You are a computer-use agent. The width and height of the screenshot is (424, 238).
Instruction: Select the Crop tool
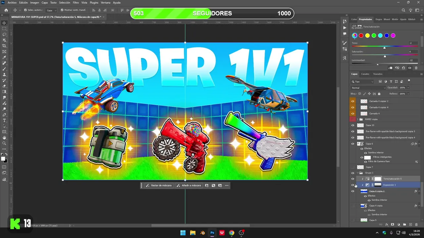(4, 46)
